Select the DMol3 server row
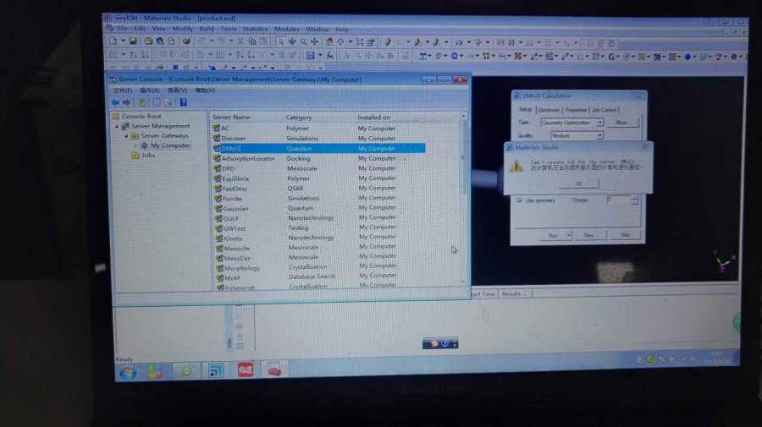 [x=319, y=149]
